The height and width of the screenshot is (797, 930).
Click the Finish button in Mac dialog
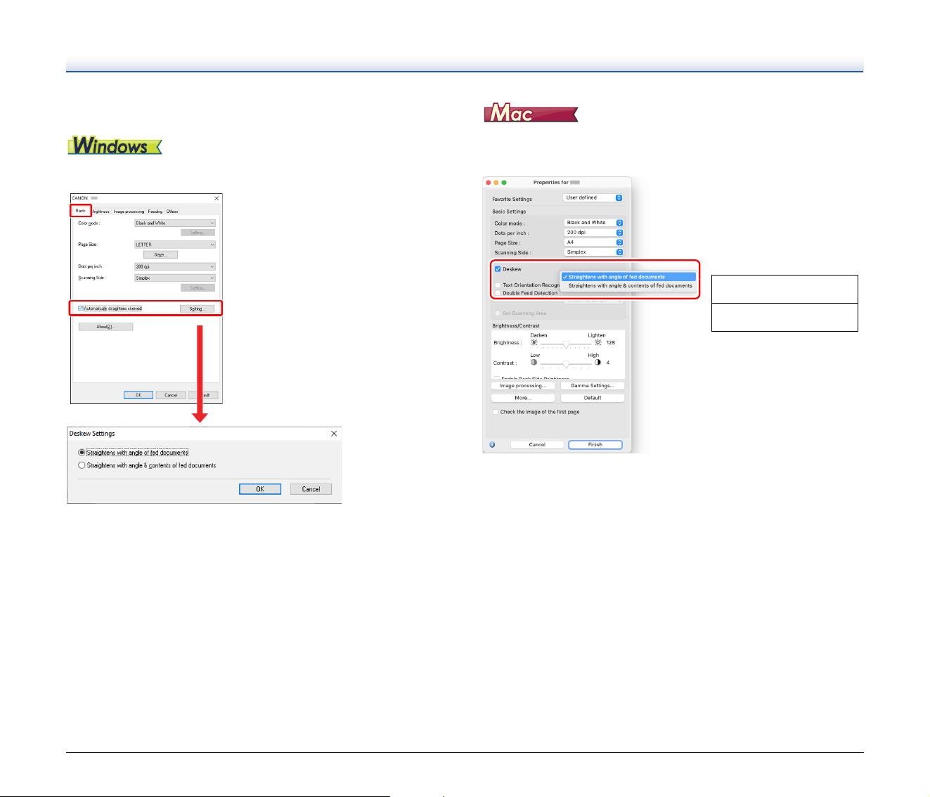coord(595,444)
